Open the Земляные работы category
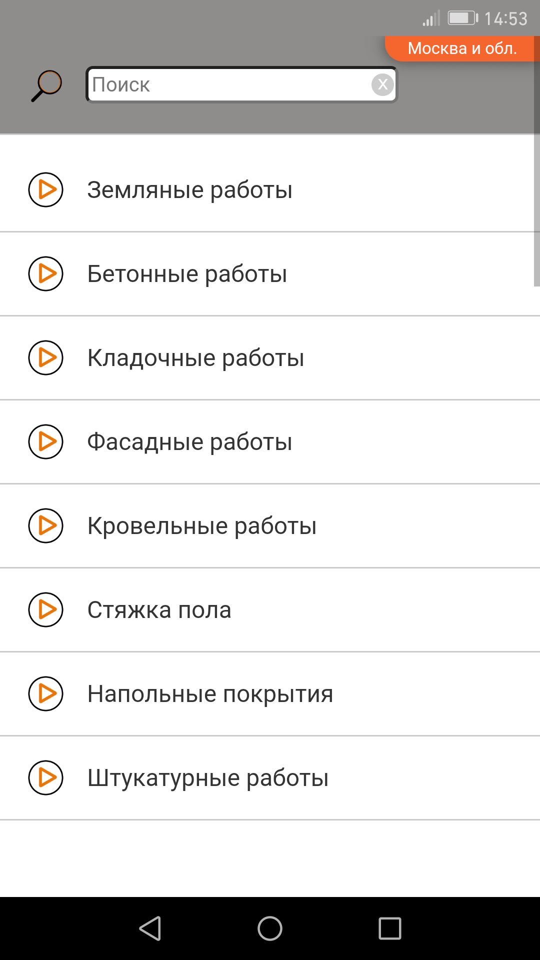This screenshot has width=540, height=960. [x=190, y=189]
